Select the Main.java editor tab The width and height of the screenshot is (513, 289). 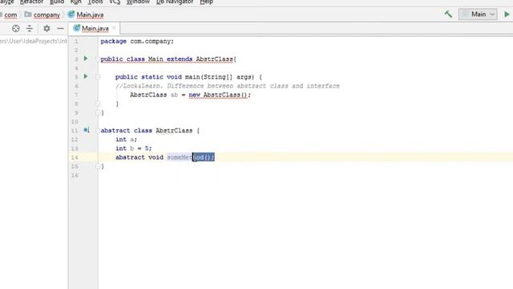click(95, 29)
